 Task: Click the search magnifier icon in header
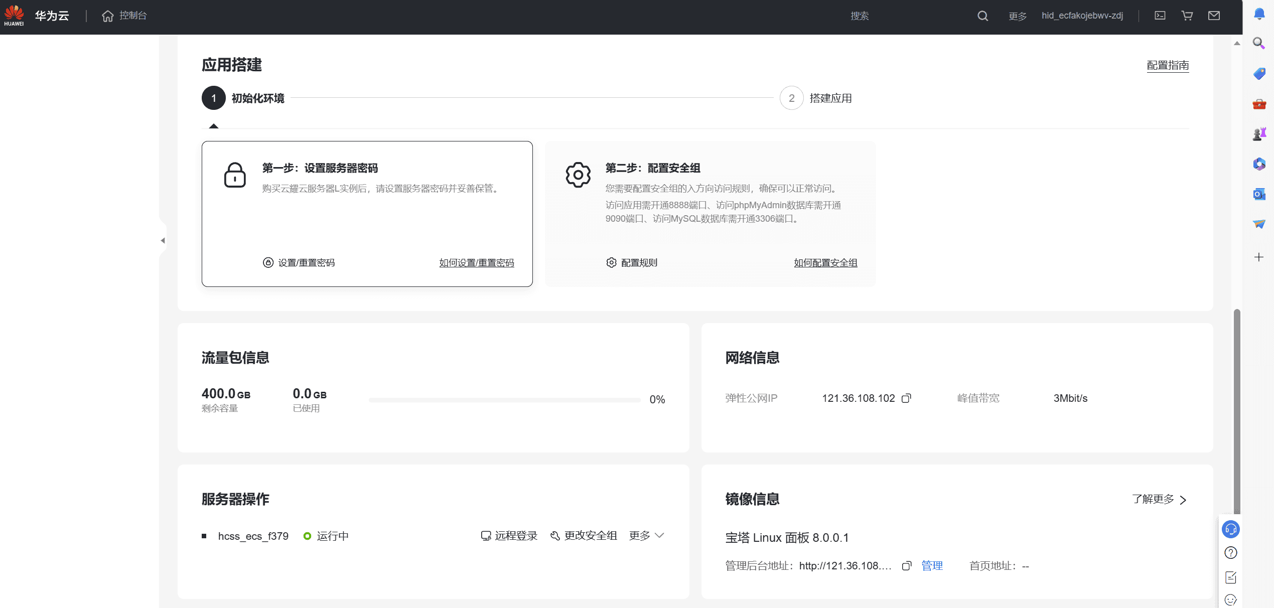point(982,16)
